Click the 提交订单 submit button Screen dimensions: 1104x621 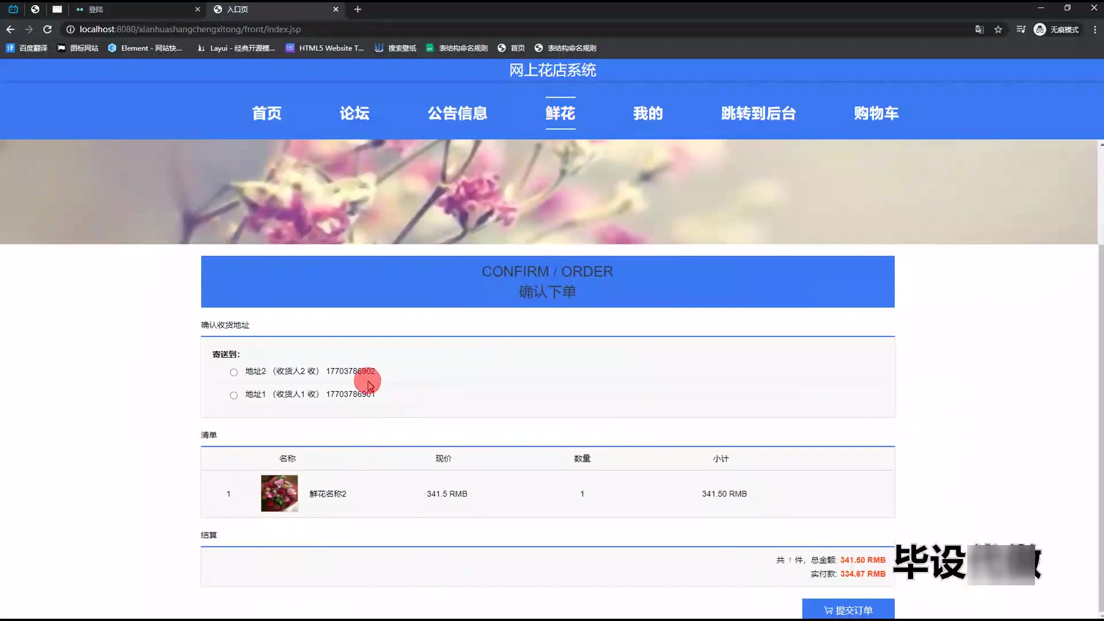[x=848, y=609]
